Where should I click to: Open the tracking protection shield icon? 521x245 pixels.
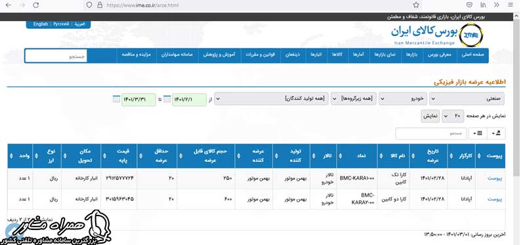coord(89,5)
